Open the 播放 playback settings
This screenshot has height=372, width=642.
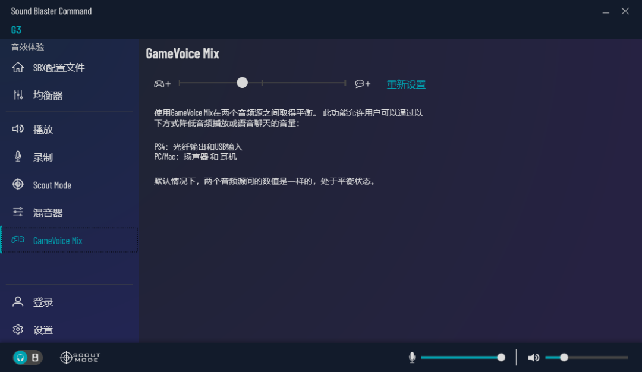click(x=43, y=130)
